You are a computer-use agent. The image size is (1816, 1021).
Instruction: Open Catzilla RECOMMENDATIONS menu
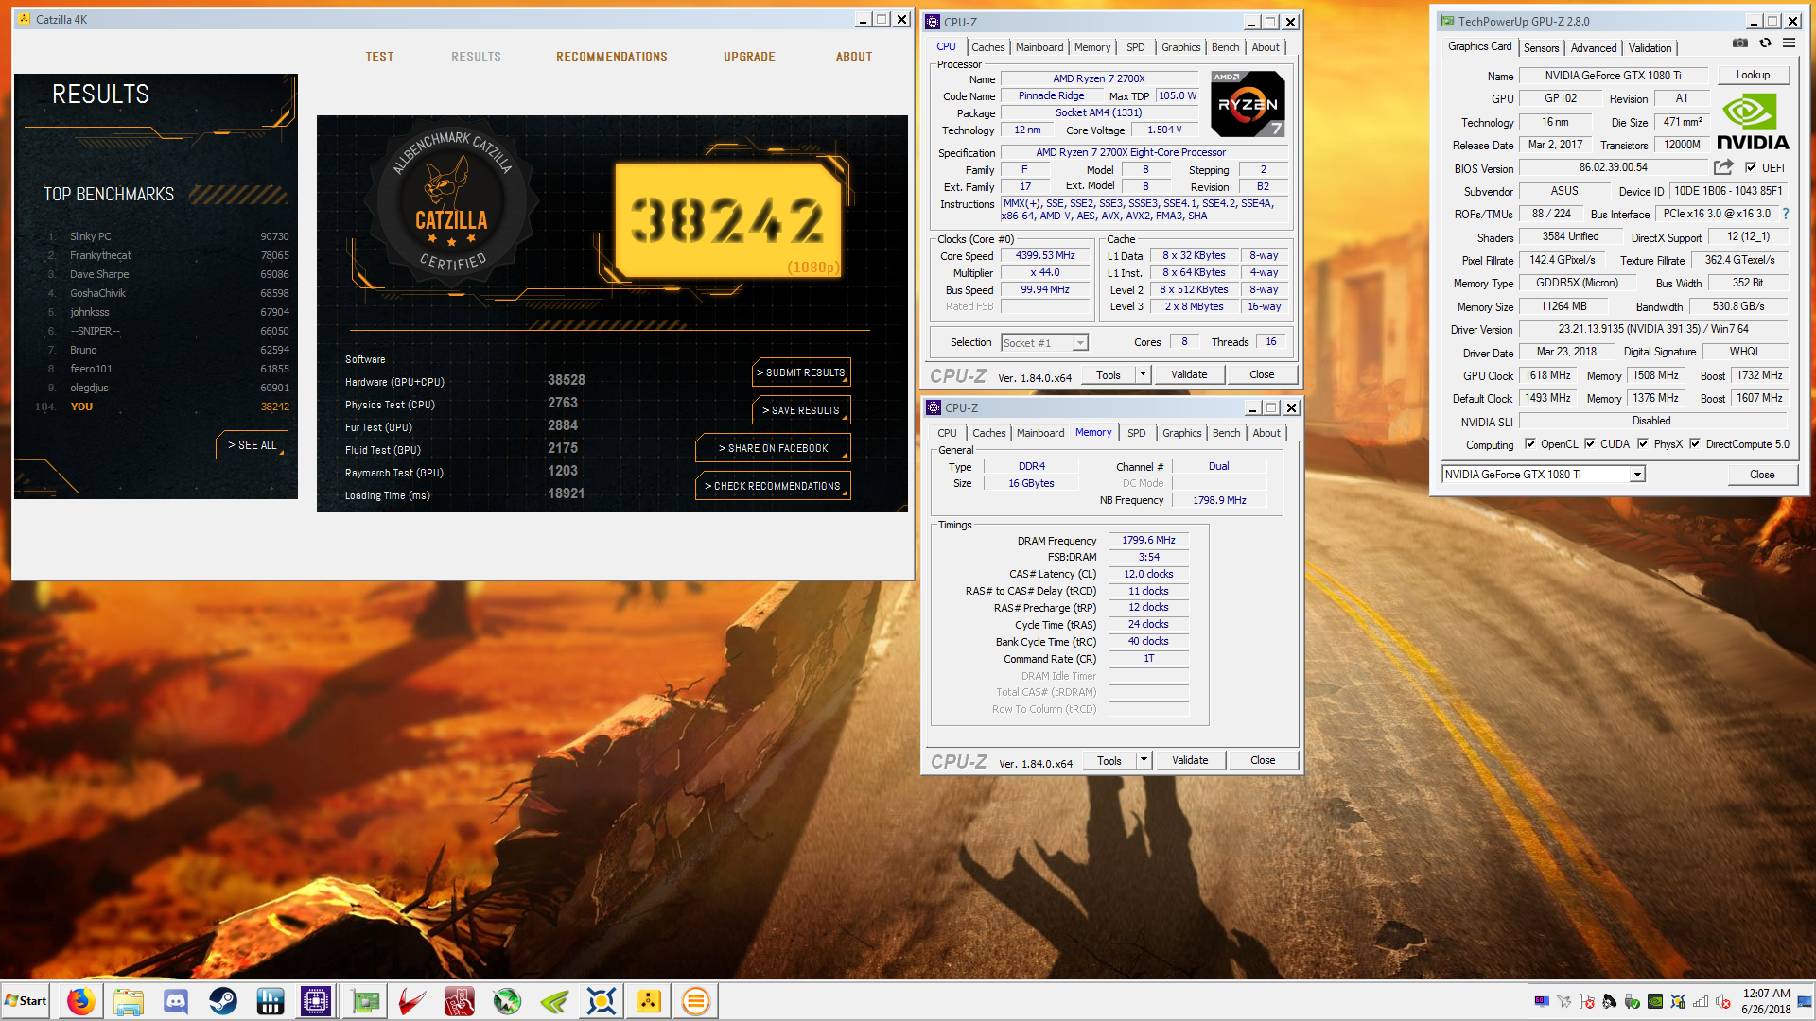point(612,57)
